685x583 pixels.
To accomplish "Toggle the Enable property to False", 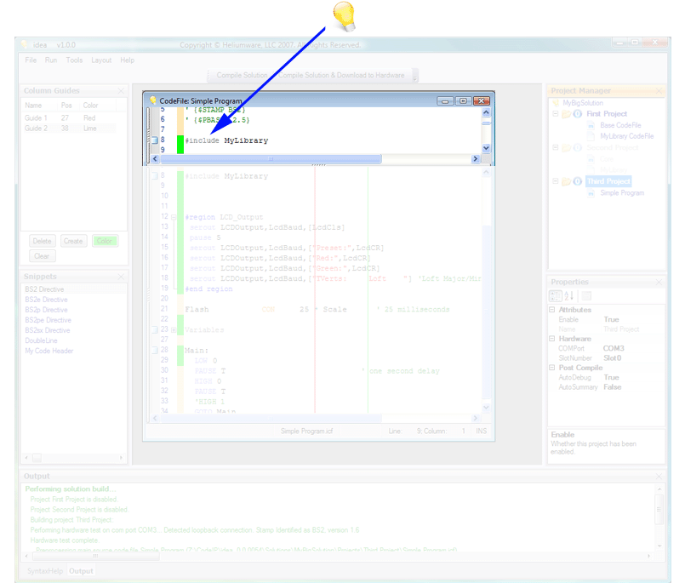I will (x=612, y=319).
